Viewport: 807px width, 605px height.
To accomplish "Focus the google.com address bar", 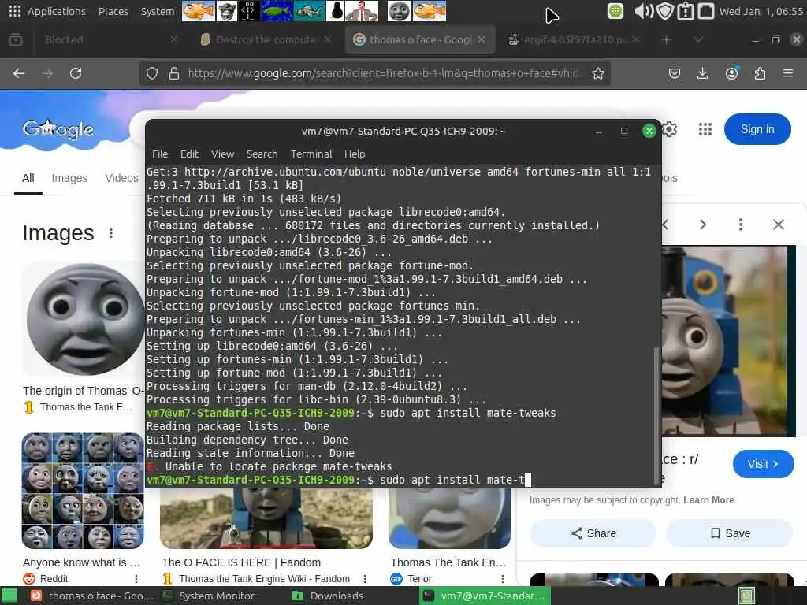I will (384, 73).
